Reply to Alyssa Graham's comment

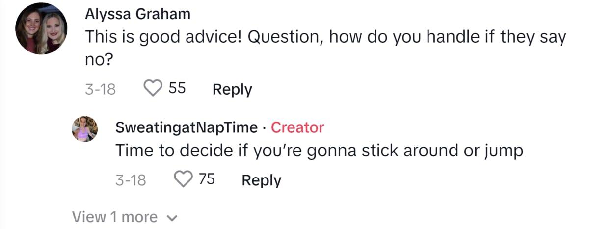232,89
